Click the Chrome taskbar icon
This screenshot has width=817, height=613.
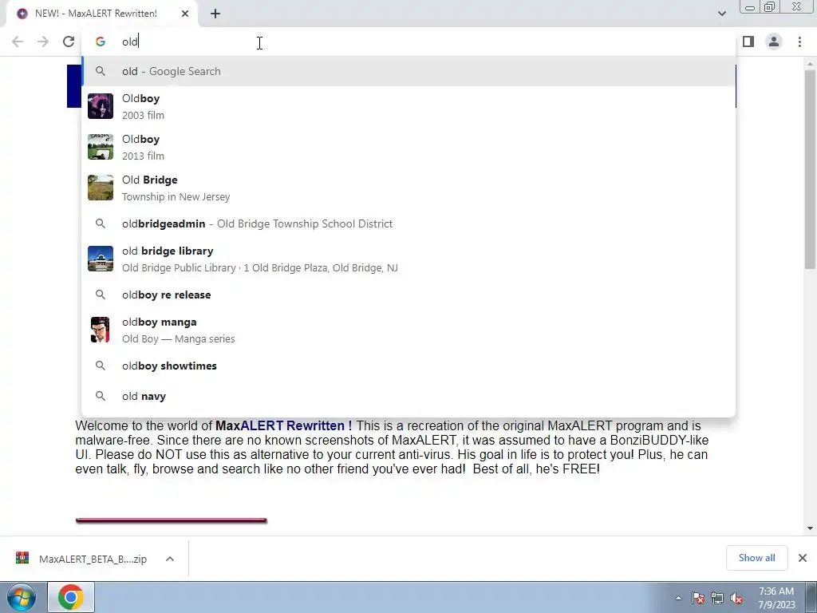tap(71, 597)
